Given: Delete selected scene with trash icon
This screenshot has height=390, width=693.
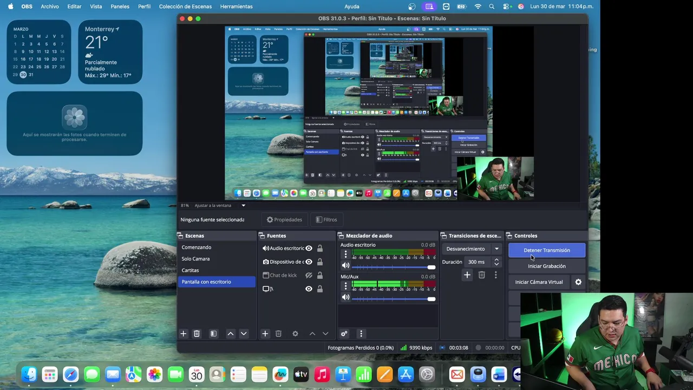Looking at the screenshot, I should 197,334.
